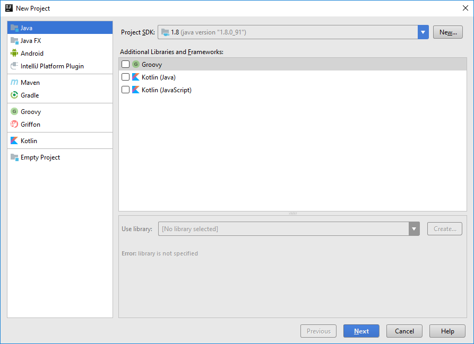This screenshot has width=474, height=344.
Task: Open the Project SDK dropdown arrow
Action: point(423,32)
